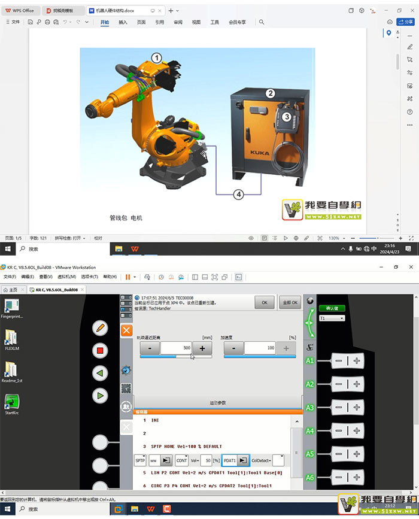Switch to the 插入 ribbon tab

(x=123, y=22)
